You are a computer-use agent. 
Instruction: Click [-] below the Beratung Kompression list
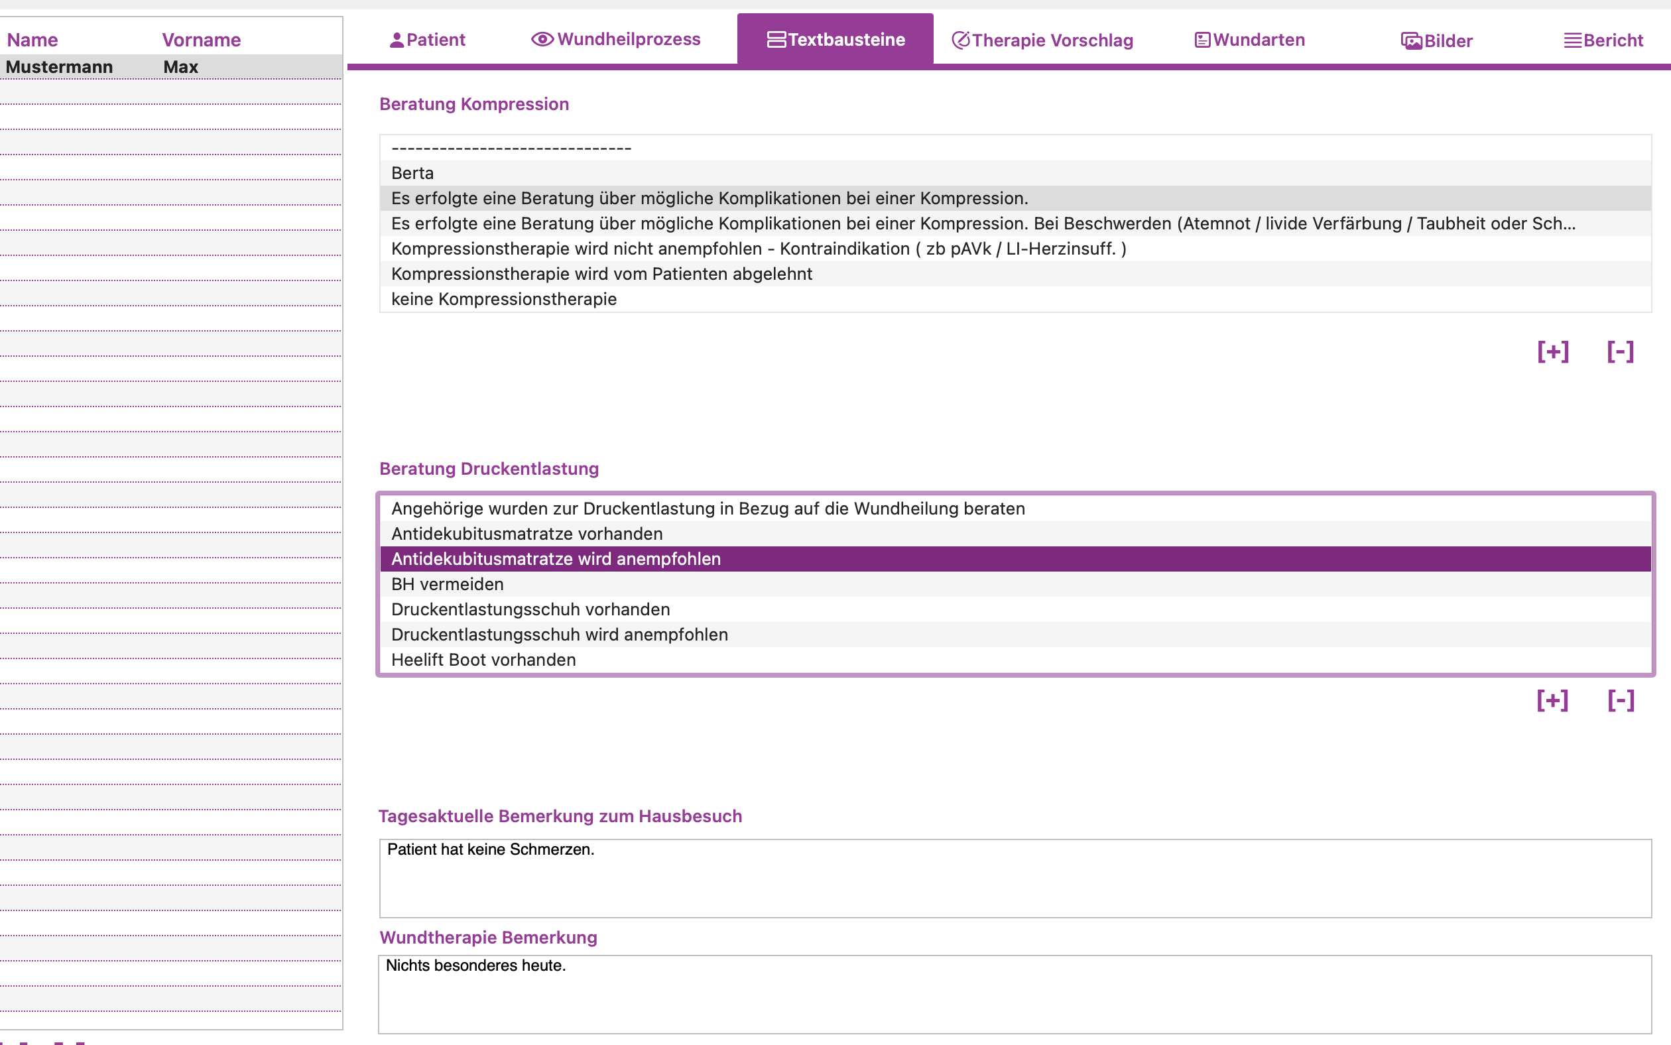click(1619, 351)
